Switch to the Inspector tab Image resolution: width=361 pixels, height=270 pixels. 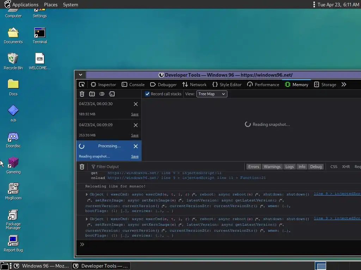tap(103, 85)
